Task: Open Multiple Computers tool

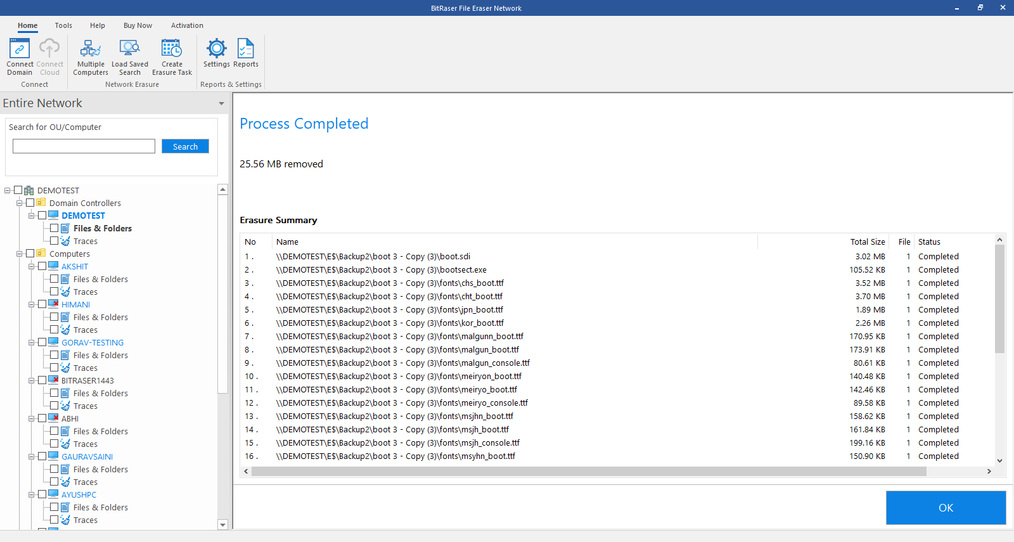Action: [91, 49]
